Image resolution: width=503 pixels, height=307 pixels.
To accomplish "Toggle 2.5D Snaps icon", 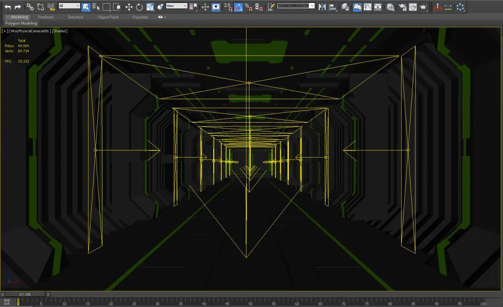I will (228, 7).
